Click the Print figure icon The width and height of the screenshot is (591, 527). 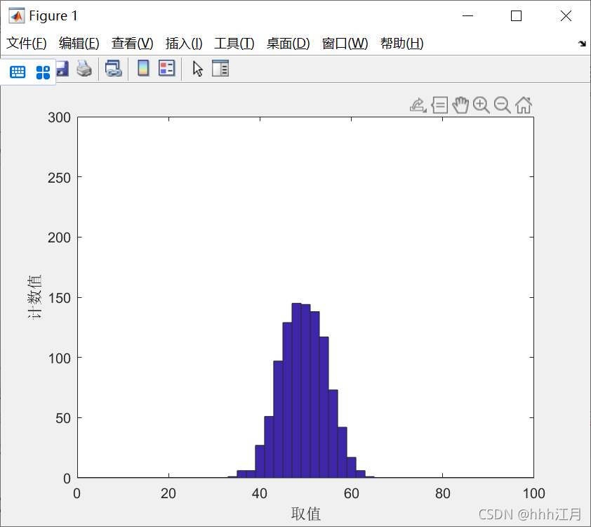[x=84, y=69]
